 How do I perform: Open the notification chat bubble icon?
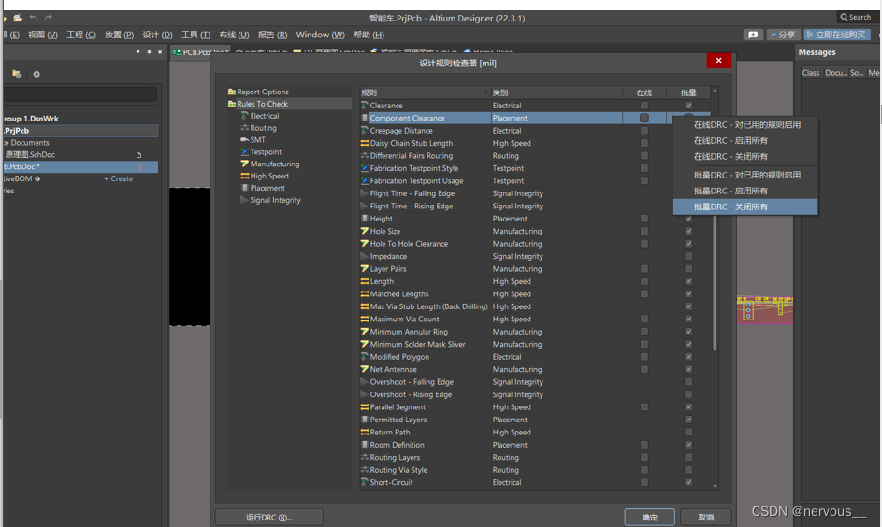753,35
